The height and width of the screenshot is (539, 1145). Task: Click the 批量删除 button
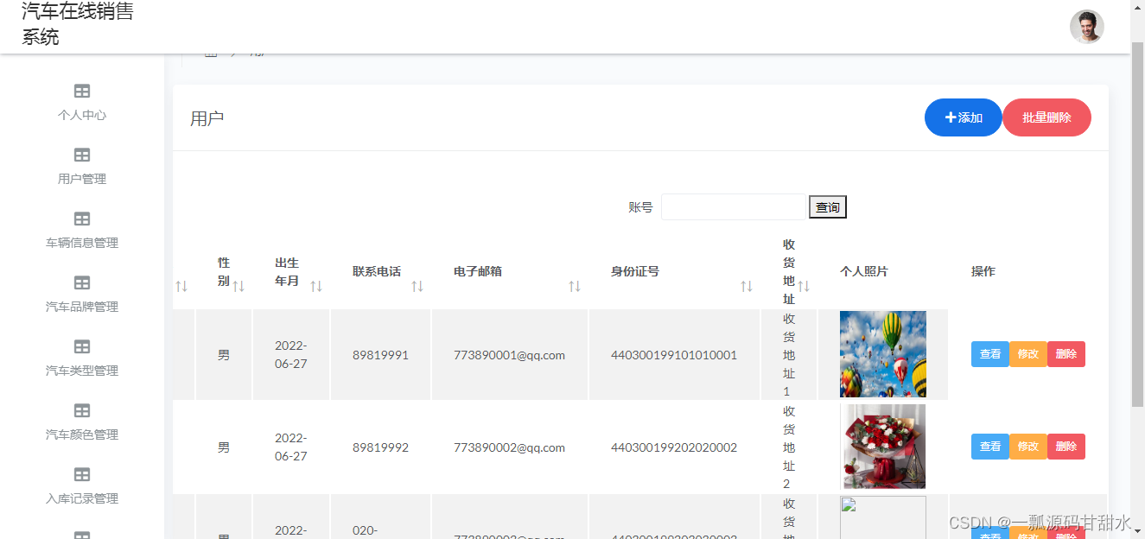click(1046, 117)
